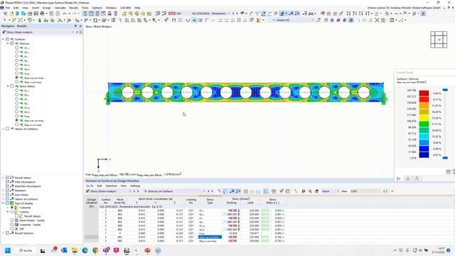Click the first icon at Control Panel bottom
The image size is (455, 256).
point(399,178)
